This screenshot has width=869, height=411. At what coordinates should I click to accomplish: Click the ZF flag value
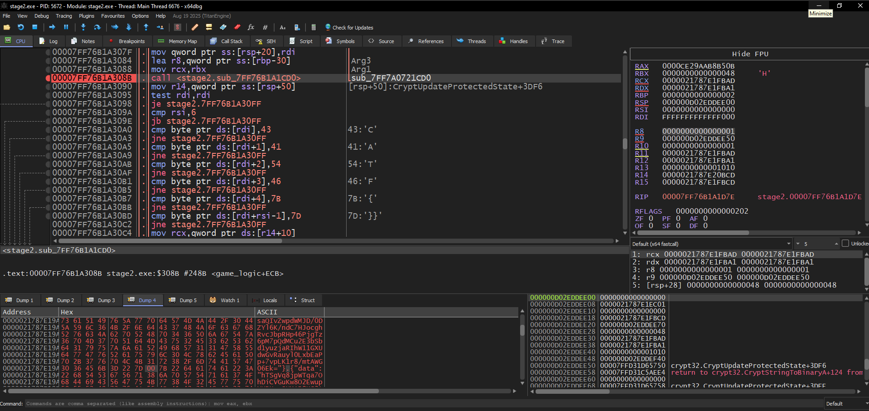[x=651, y=219]
